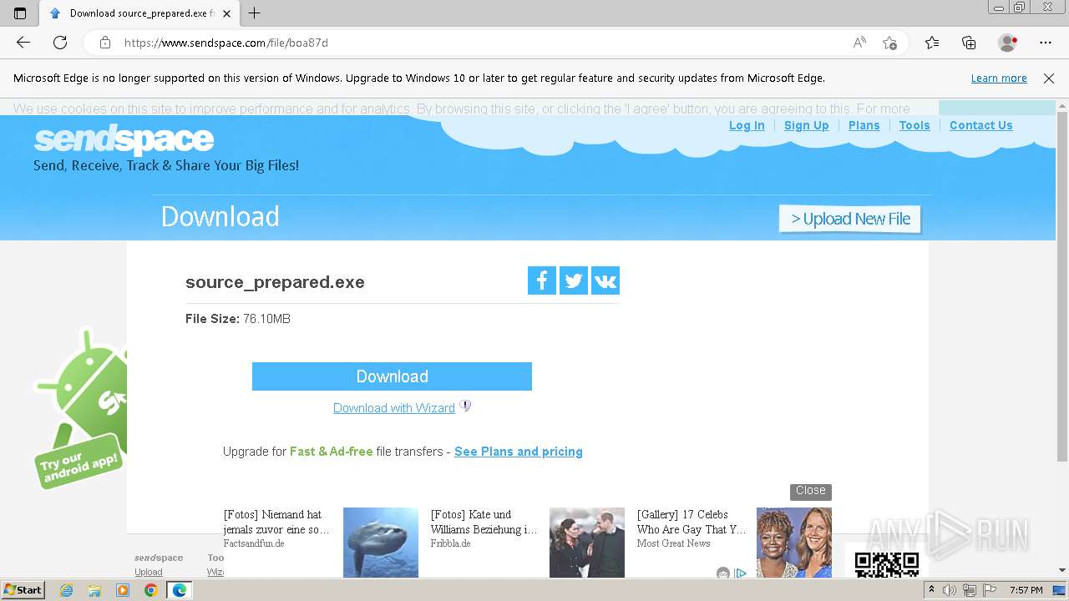Open media player icon in taskbar
1069x601 pixels.
click(123, 590)
